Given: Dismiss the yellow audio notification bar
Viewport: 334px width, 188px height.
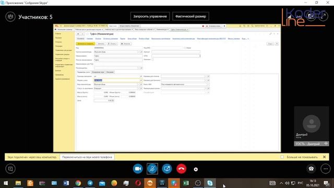Looking at the screenshot, I should point(324,157).
